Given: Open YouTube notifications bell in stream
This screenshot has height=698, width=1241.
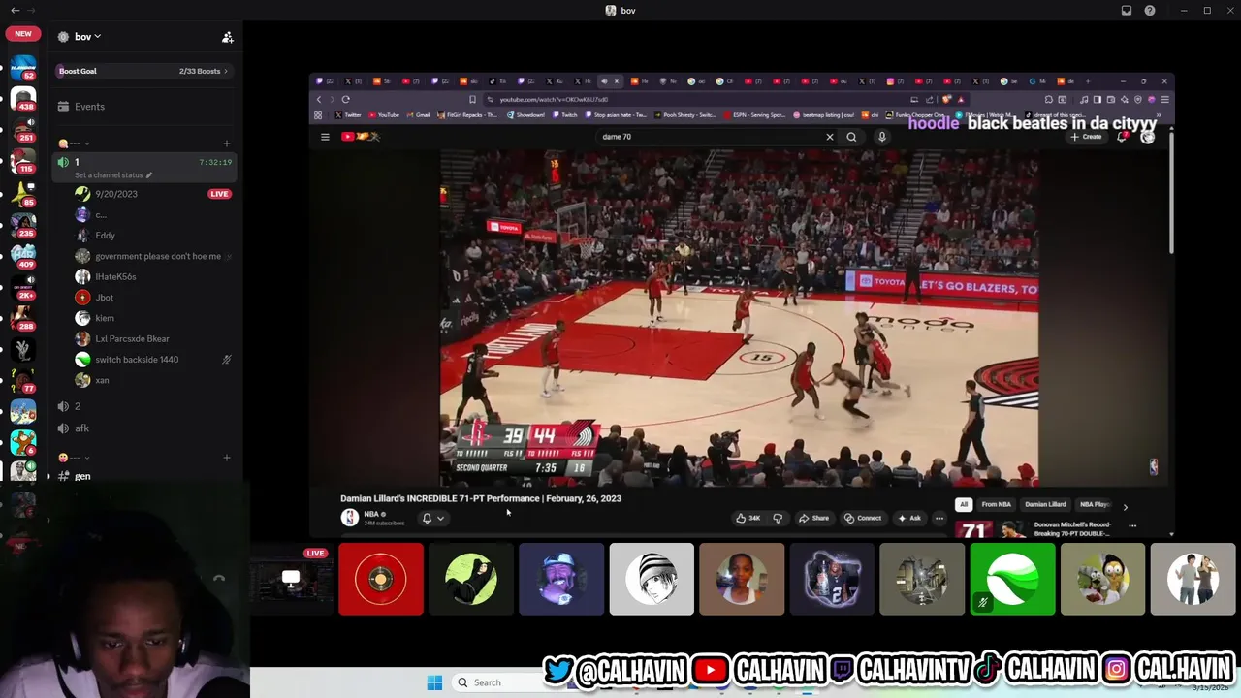Looking at the screenshot, I should tap(1123, 137).
